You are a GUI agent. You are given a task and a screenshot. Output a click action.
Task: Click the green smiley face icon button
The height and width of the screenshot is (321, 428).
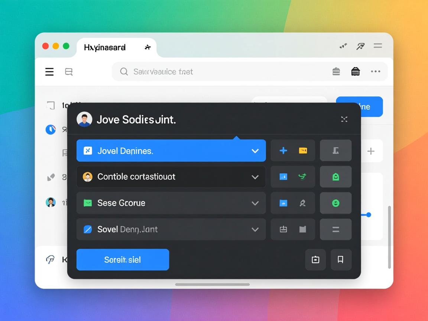click(335, 203)
